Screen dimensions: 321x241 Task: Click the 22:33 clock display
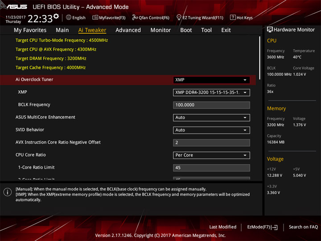40,19
